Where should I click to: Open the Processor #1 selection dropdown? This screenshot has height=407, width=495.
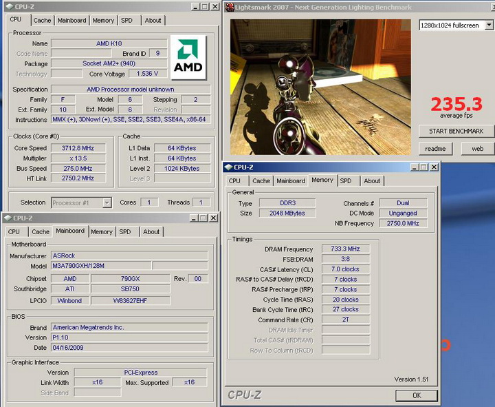tap(107, 202)
